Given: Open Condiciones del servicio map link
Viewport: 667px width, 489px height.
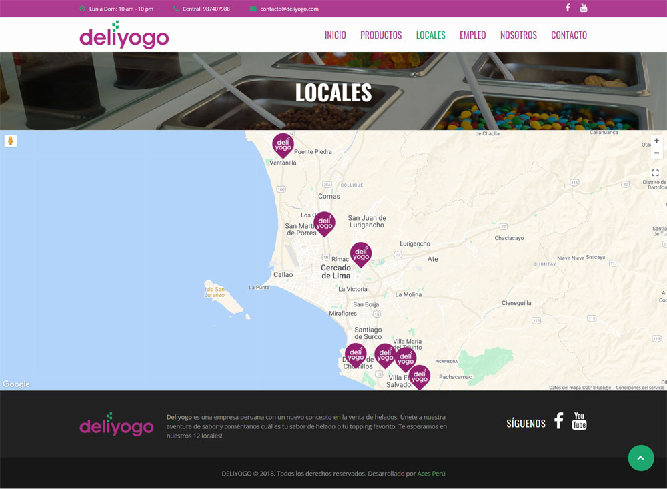Looking at the screenshot, I should coord(640,388).
